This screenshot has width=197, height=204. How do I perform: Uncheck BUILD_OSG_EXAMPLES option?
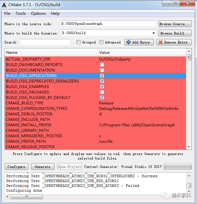pyautogui.click(x=102, y=86)
